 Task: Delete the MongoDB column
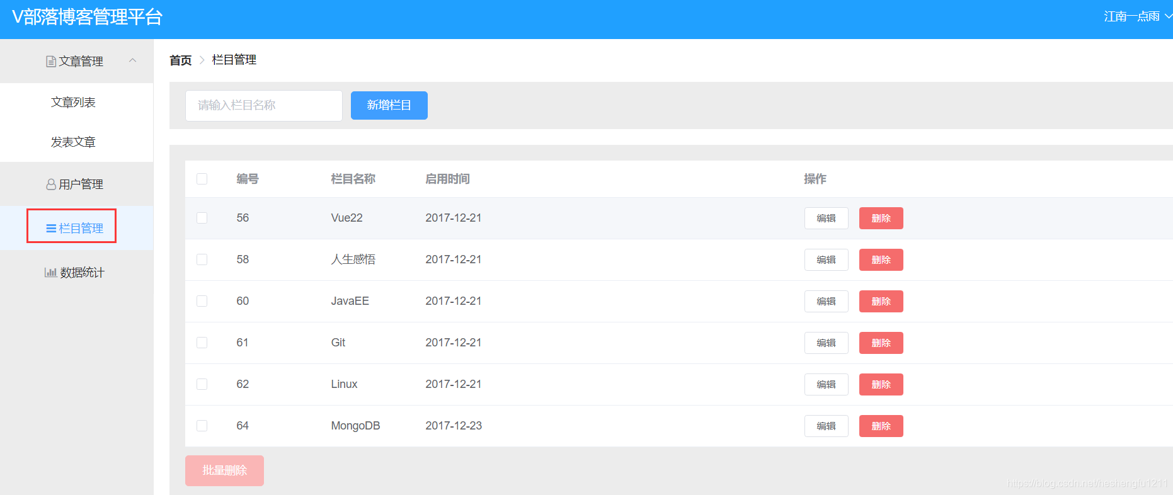point(881,426)
